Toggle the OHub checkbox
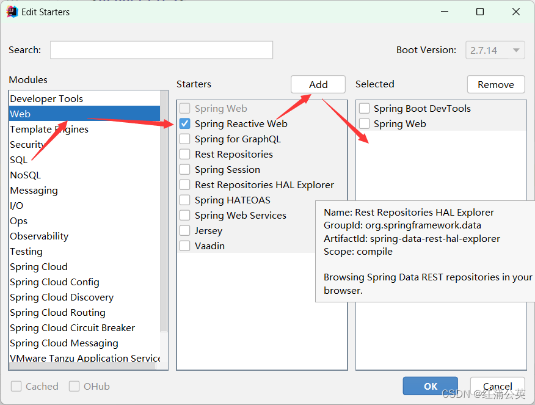The image size is (535, 405). pyautogui.click(x=74, y=386)
